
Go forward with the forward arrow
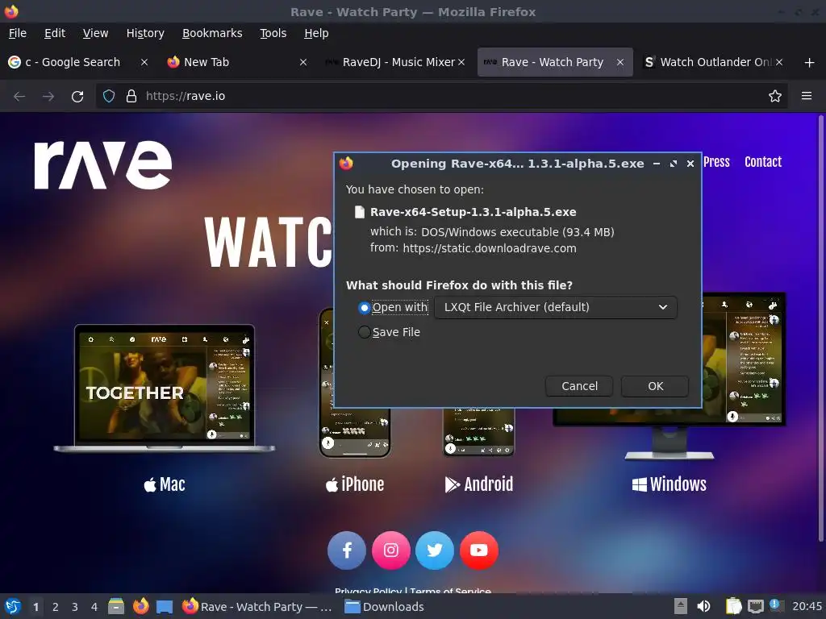click(48, 97)
